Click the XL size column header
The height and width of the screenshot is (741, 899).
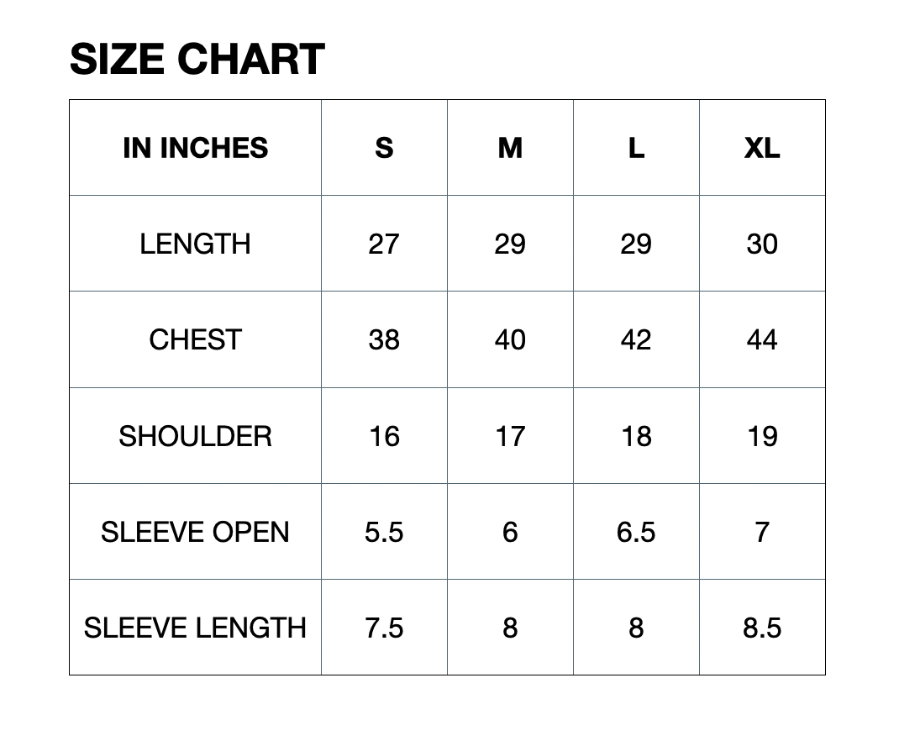tap(762, 148)
